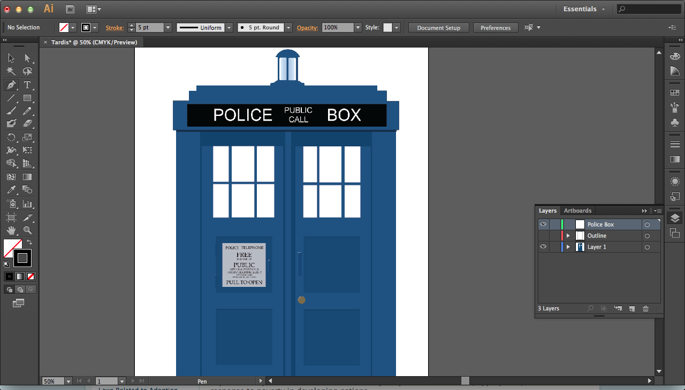The width and height of the screenshot is (685, 390).
Task: Pick the Magic Wand tool
Action: [x=11, y=71]
